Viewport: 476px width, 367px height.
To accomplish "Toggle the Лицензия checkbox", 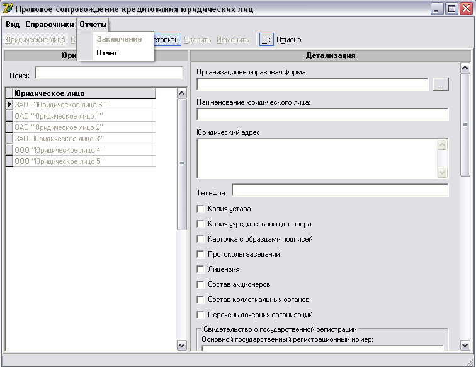I will tap(200, 269).
